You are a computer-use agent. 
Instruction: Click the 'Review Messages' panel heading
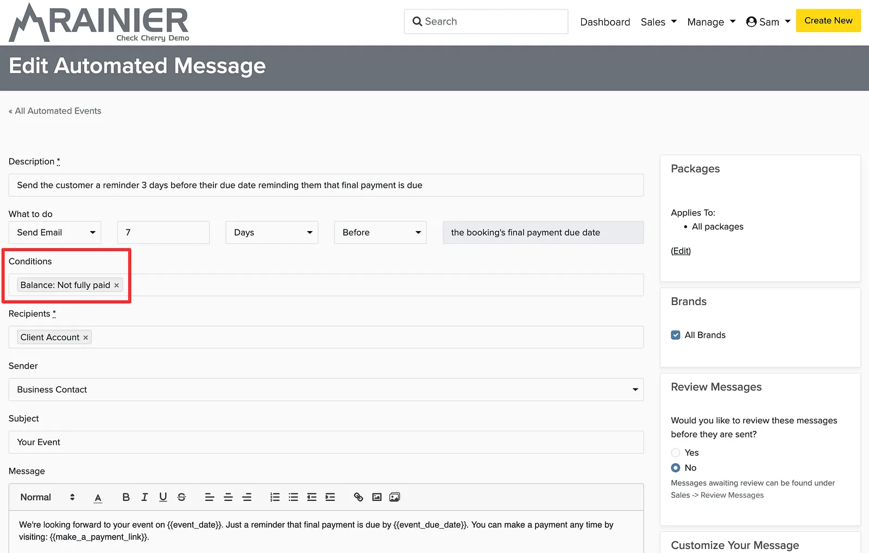point(716,387)
